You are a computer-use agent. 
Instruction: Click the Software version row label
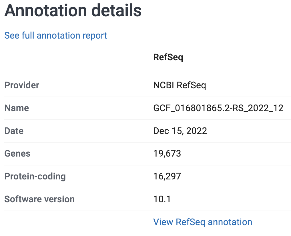pyautogui.click(x=39, y=199)
